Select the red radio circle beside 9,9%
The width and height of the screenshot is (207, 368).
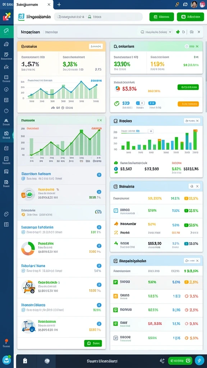pyautogui.click(x=187, y=324)
